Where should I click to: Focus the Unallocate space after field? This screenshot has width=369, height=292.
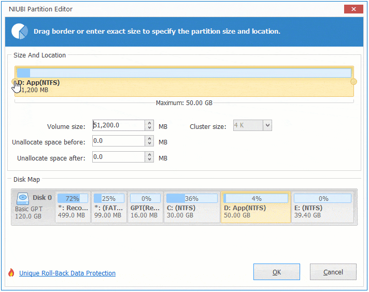[118, 157]
